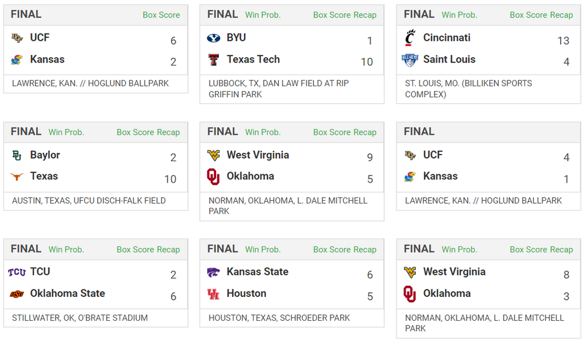Click the Texas Longhorns logo

pos(17,176)
